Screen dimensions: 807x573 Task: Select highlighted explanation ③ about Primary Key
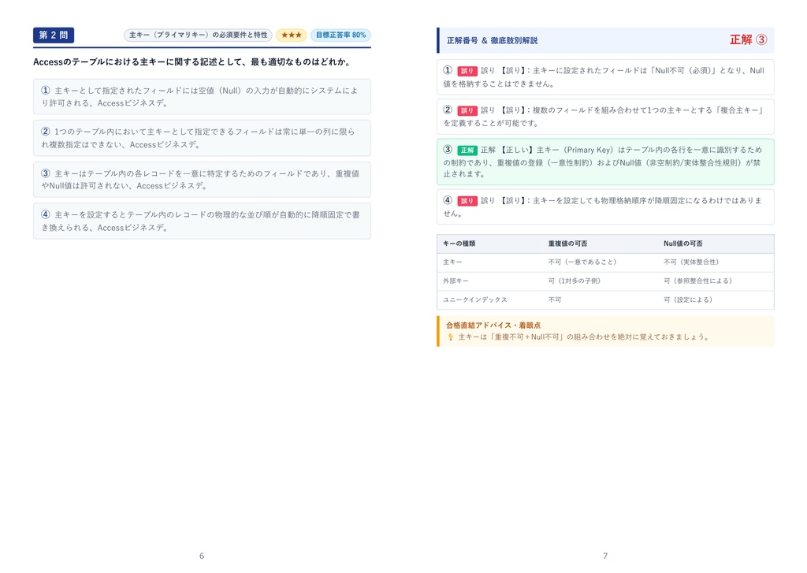[605, 162]
